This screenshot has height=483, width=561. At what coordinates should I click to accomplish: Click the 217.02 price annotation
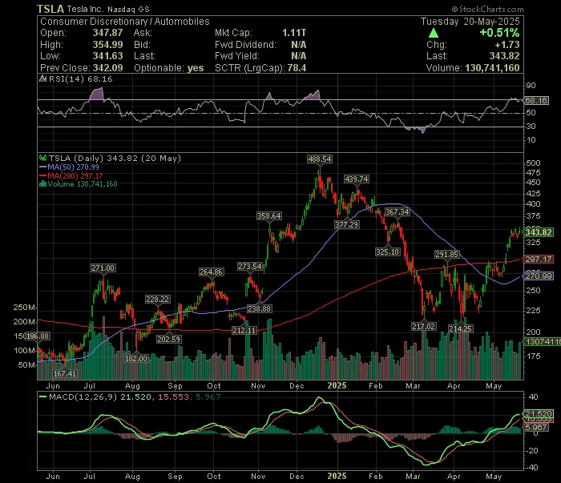(x=424, y=326)
